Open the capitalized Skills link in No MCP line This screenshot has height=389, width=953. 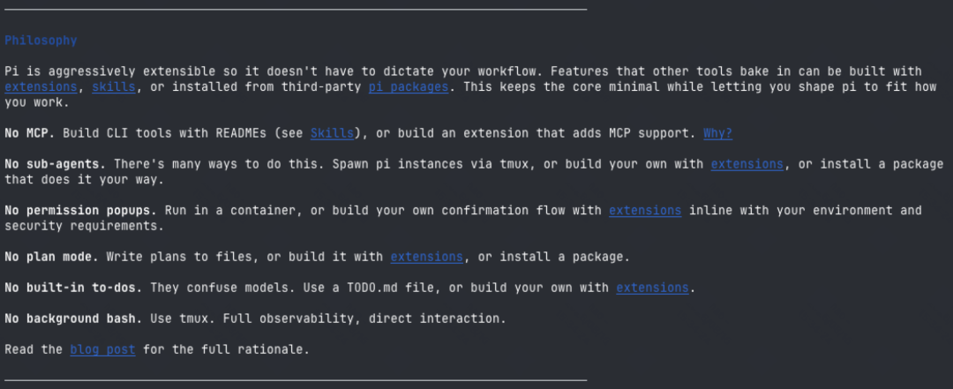(x=332, y=133)
